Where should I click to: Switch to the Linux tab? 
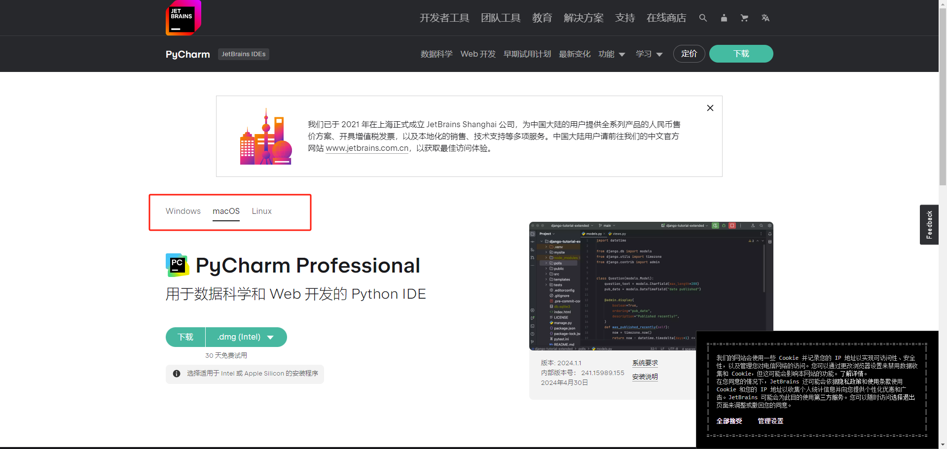261,211
